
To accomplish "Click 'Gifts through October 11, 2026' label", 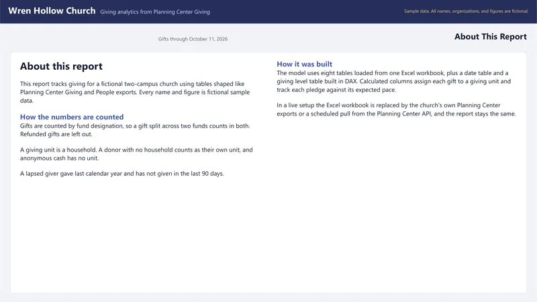I will pos(193,39).
